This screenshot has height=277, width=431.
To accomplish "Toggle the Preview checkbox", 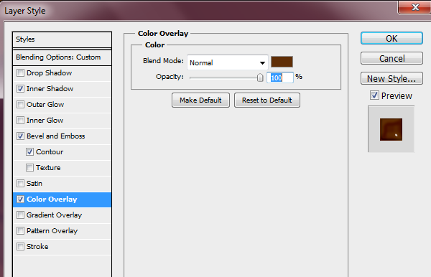I will pyautogui.click(x=374, y=95).
